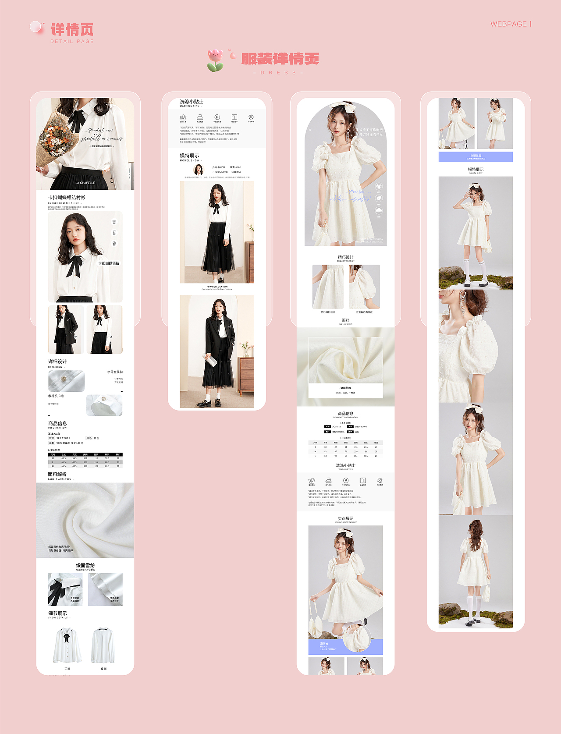Click the 洗涤小贴士 WASHING TIPS heading
Image resolution: width=561 pixels, height=734 pixels.
tap(192, 103)
